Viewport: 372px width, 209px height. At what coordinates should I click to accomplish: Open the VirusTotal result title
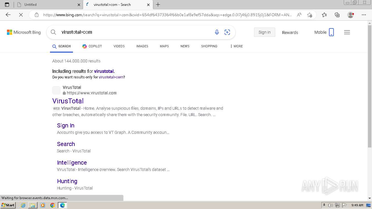point(68,101)
